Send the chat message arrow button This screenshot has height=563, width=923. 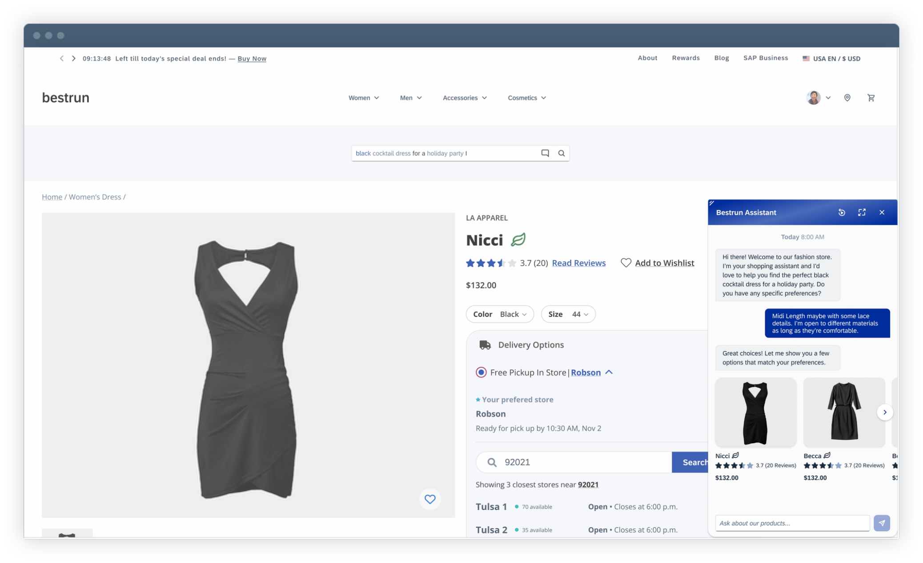pos(882,523)
